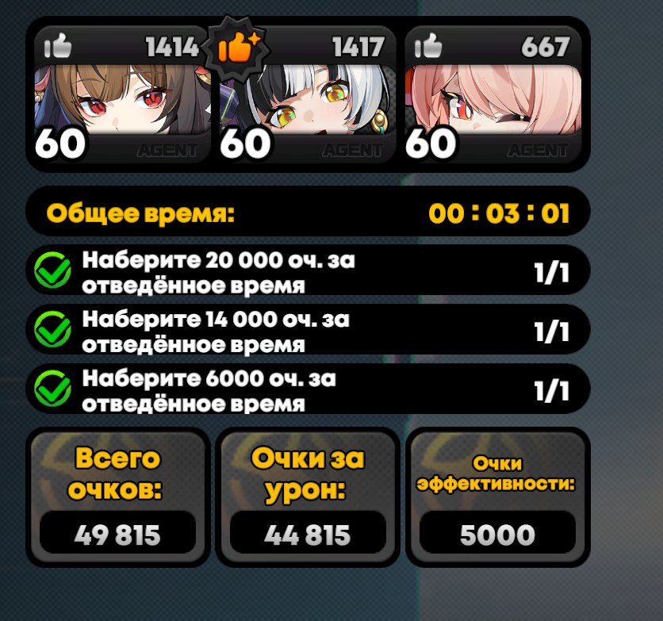
Task: Select the brown-haired red-eyed agent portrait
Action: coord(123,100)
